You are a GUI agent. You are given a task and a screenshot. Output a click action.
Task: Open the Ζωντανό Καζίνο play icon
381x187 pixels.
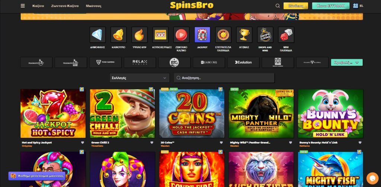[x=181, y=35]
